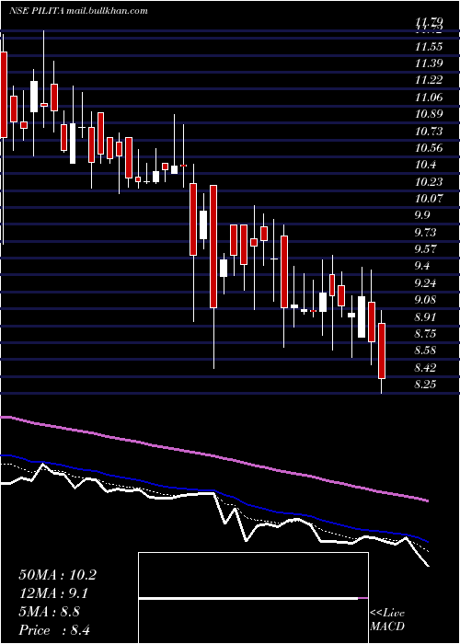Click the MACD histogram panel box
460x644 pixels.
[253, 598]
